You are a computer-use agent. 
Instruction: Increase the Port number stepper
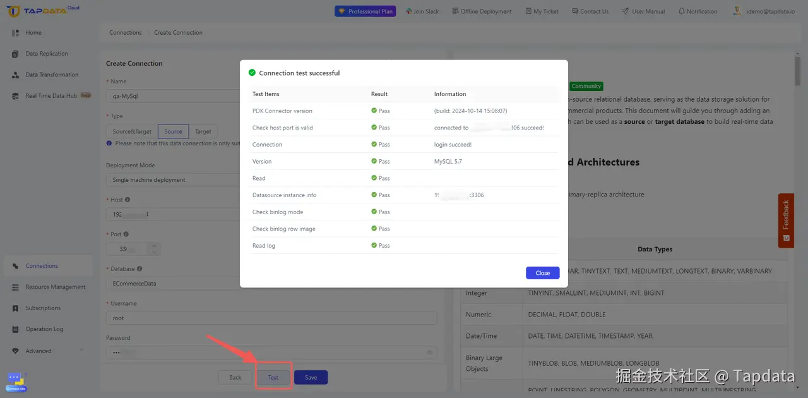click(155, 246)
